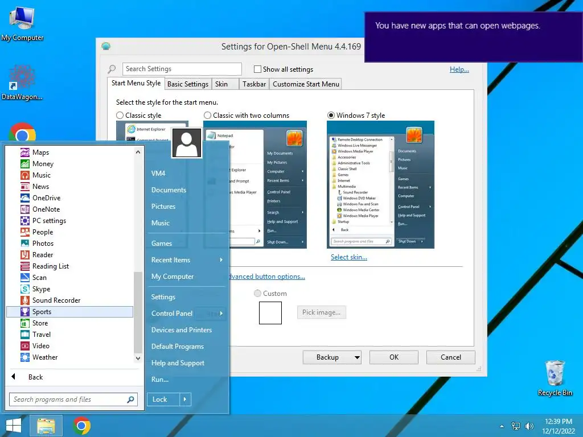The height and width of the screenshot is (437, 583).
Task: Open the Lock button arrow for power options
Action: click(185, 399)
